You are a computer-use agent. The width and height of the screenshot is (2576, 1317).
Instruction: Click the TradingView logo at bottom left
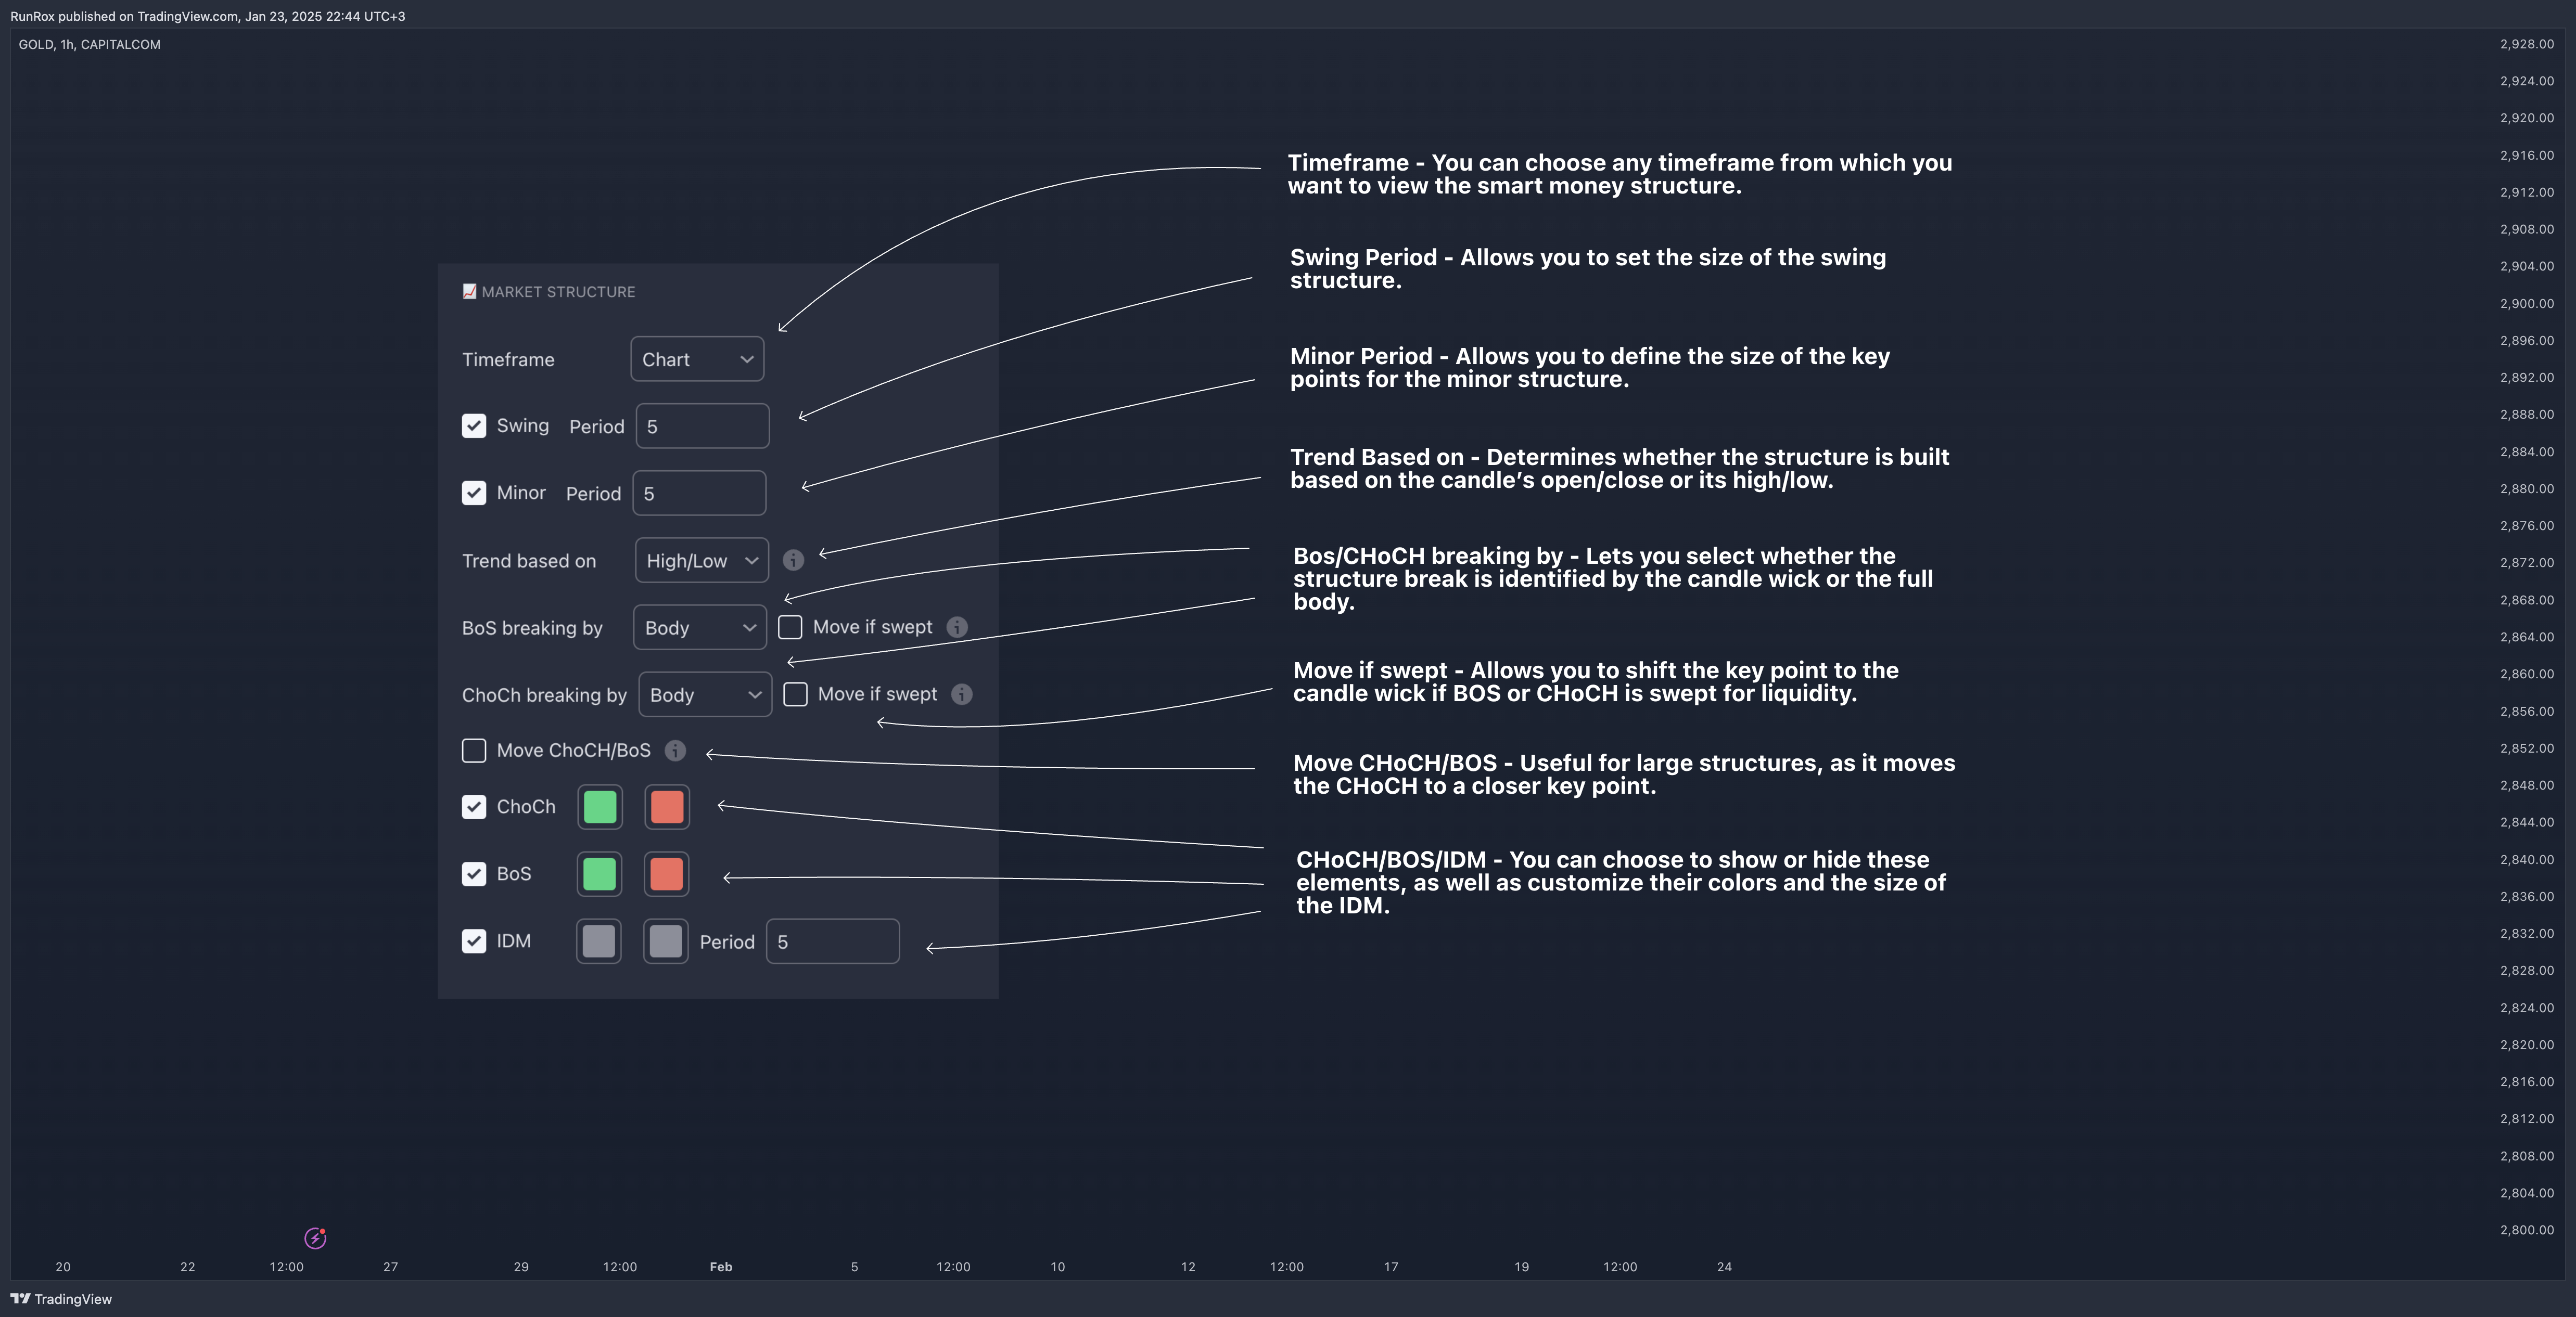coord(21,1299)
